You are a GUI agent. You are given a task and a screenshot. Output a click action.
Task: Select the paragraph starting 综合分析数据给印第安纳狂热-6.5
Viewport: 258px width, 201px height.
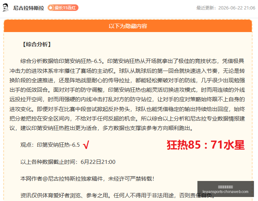pos(127,95)
